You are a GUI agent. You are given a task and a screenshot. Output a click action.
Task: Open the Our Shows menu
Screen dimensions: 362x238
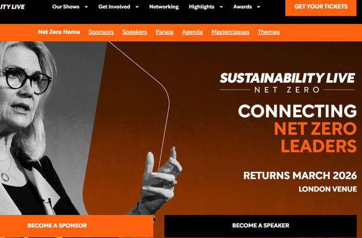click(66, 7)
